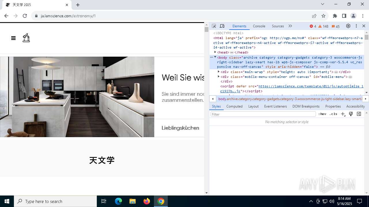The image size is (369, 207).
Task: Switch to the Styles pane tab
Action: [x=216, y=106]
